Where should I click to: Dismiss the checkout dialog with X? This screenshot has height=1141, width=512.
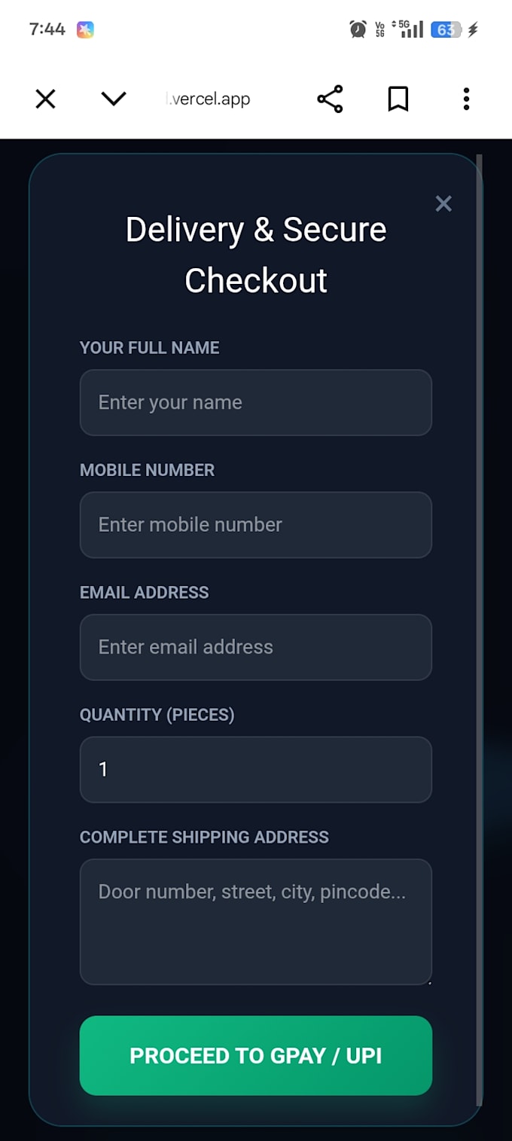tap(443, 203)
